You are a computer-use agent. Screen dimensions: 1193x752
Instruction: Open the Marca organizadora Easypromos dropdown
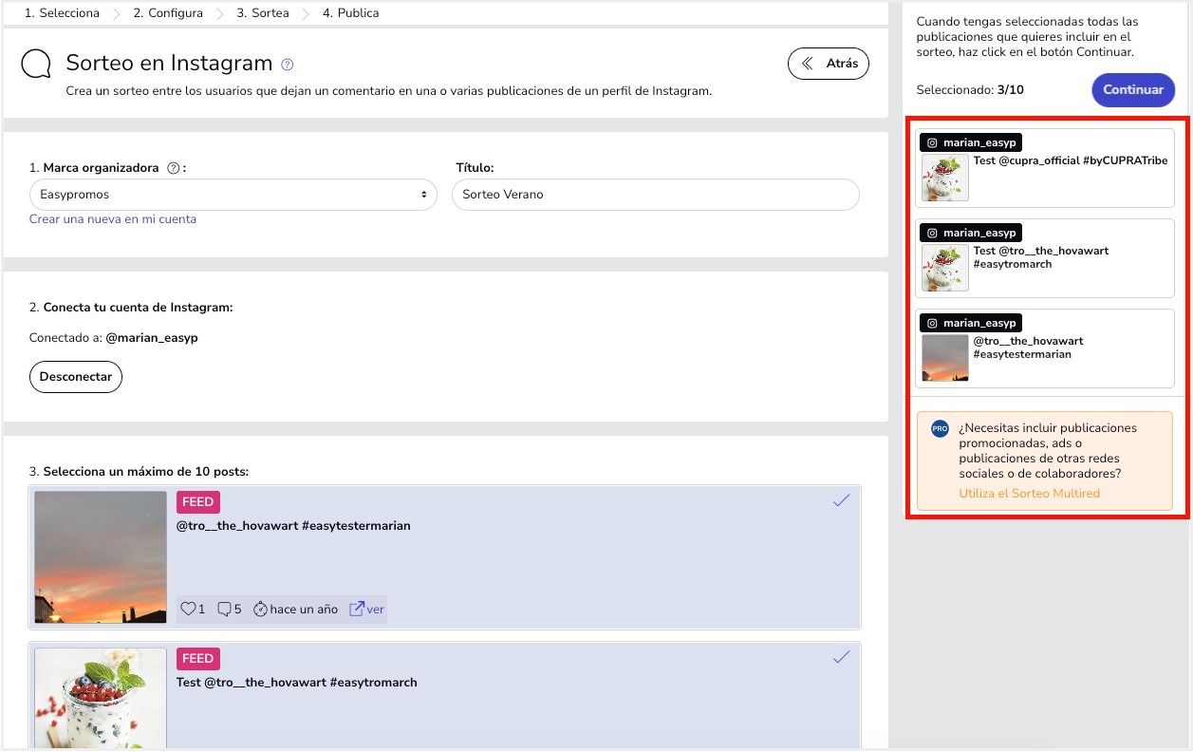(x=233, y=195)
